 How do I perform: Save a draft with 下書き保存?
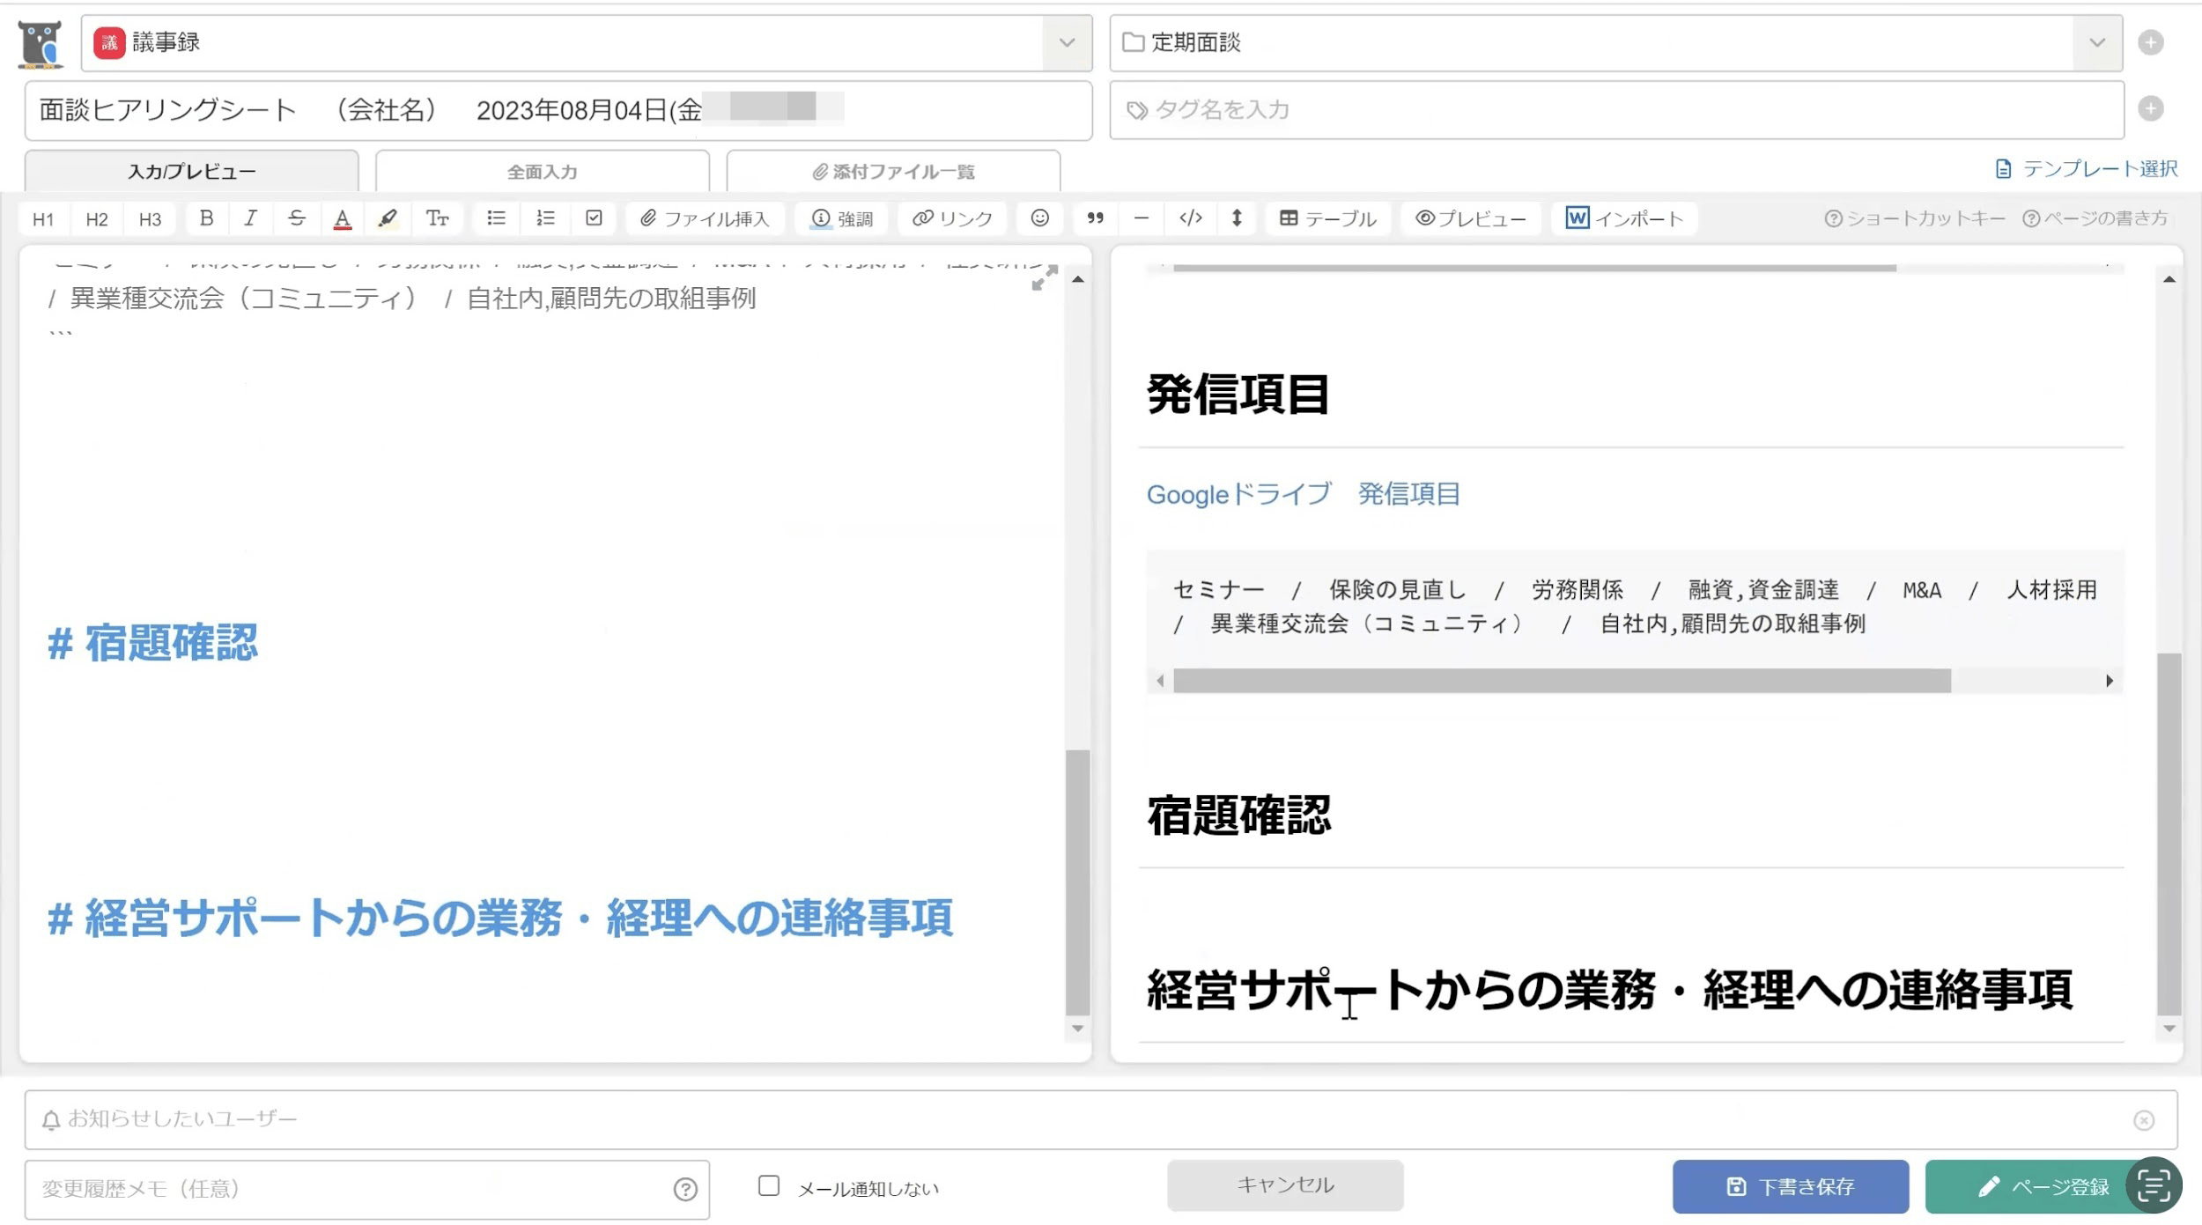(1792, 1186)
